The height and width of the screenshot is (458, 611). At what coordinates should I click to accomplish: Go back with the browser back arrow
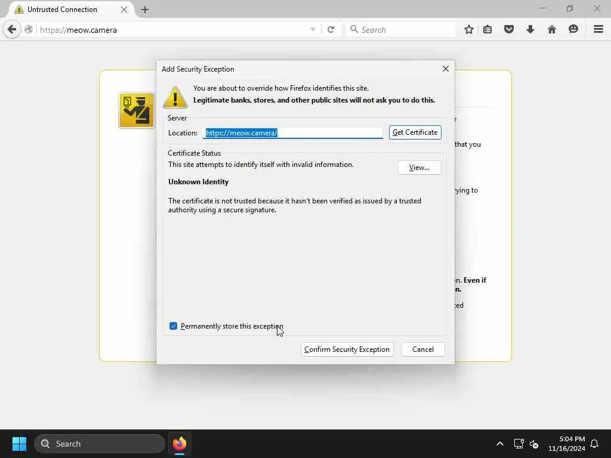12,30
